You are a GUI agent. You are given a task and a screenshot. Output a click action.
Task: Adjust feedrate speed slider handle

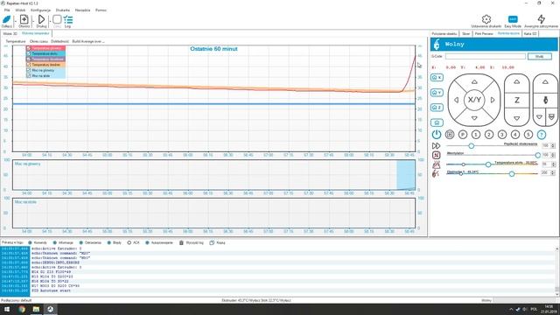tap(471, 146)
